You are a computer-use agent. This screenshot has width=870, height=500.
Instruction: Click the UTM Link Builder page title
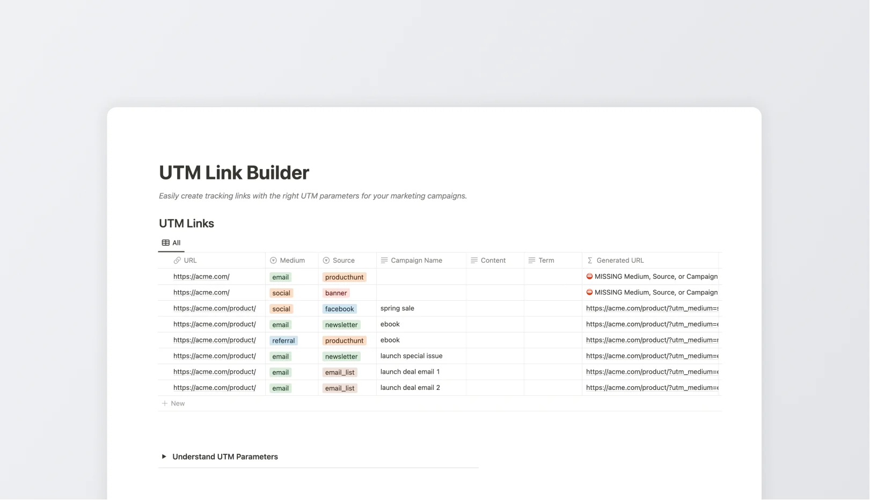(x=234, y=172)
